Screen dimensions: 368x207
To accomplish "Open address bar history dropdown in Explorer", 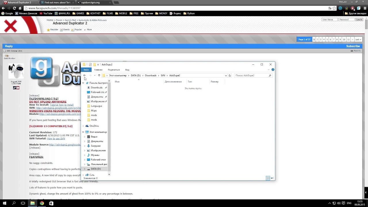I will tap(226, 76).
